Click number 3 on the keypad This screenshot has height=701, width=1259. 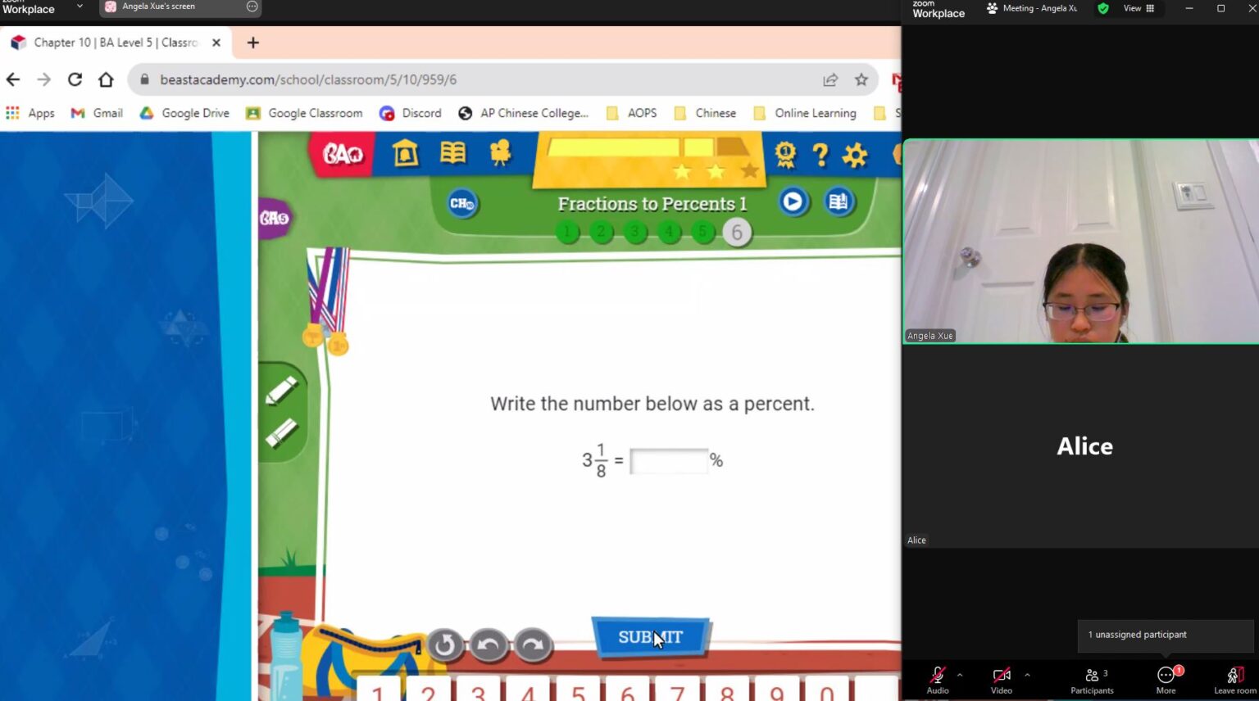(x=478, y=690)
